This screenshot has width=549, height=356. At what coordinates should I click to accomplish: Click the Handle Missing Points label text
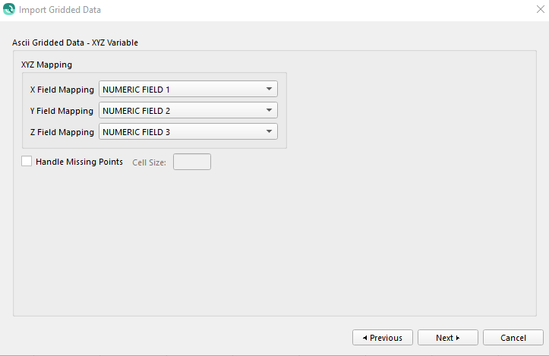[79, 162]
